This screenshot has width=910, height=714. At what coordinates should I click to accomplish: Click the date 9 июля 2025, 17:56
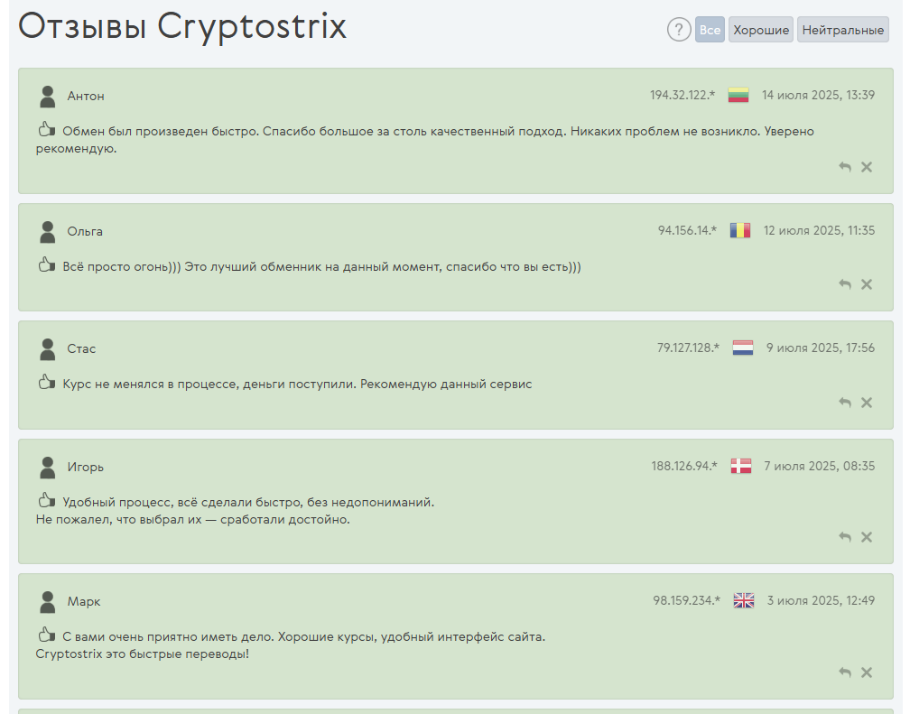[821, 348]
